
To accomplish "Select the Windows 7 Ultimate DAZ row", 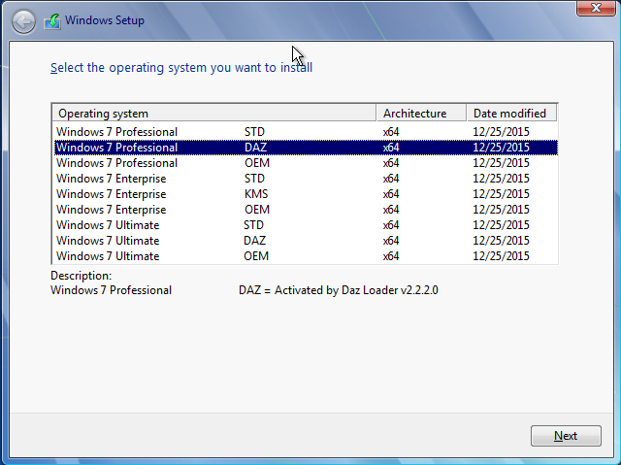I will 306,241.
